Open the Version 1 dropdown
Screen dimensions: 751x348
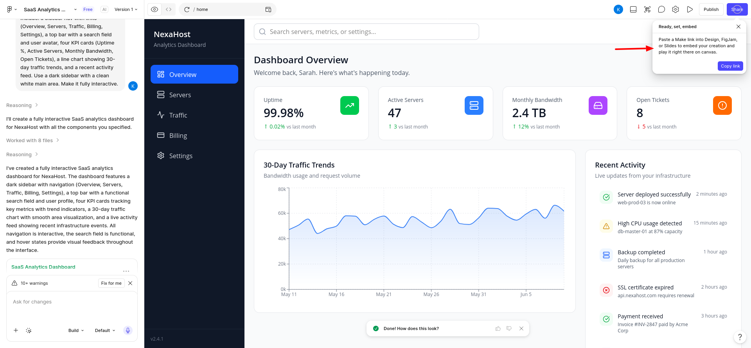click(x=126, y=9)
